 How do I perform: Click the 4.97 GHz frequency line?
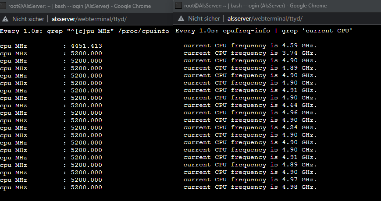pos(250,180)
